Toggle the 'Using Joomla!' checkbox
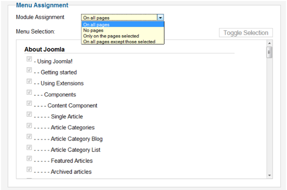The width and height of the screenshot is (287, 190). [x=29, y=59]
